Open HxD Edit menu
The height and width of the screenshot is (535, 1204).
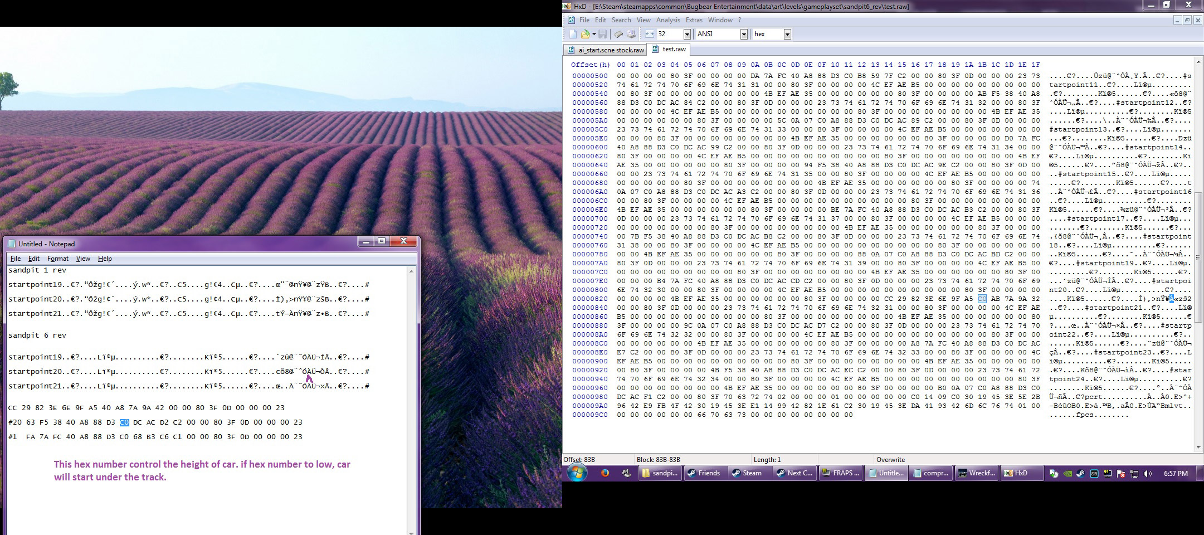[x=600, y=20]
